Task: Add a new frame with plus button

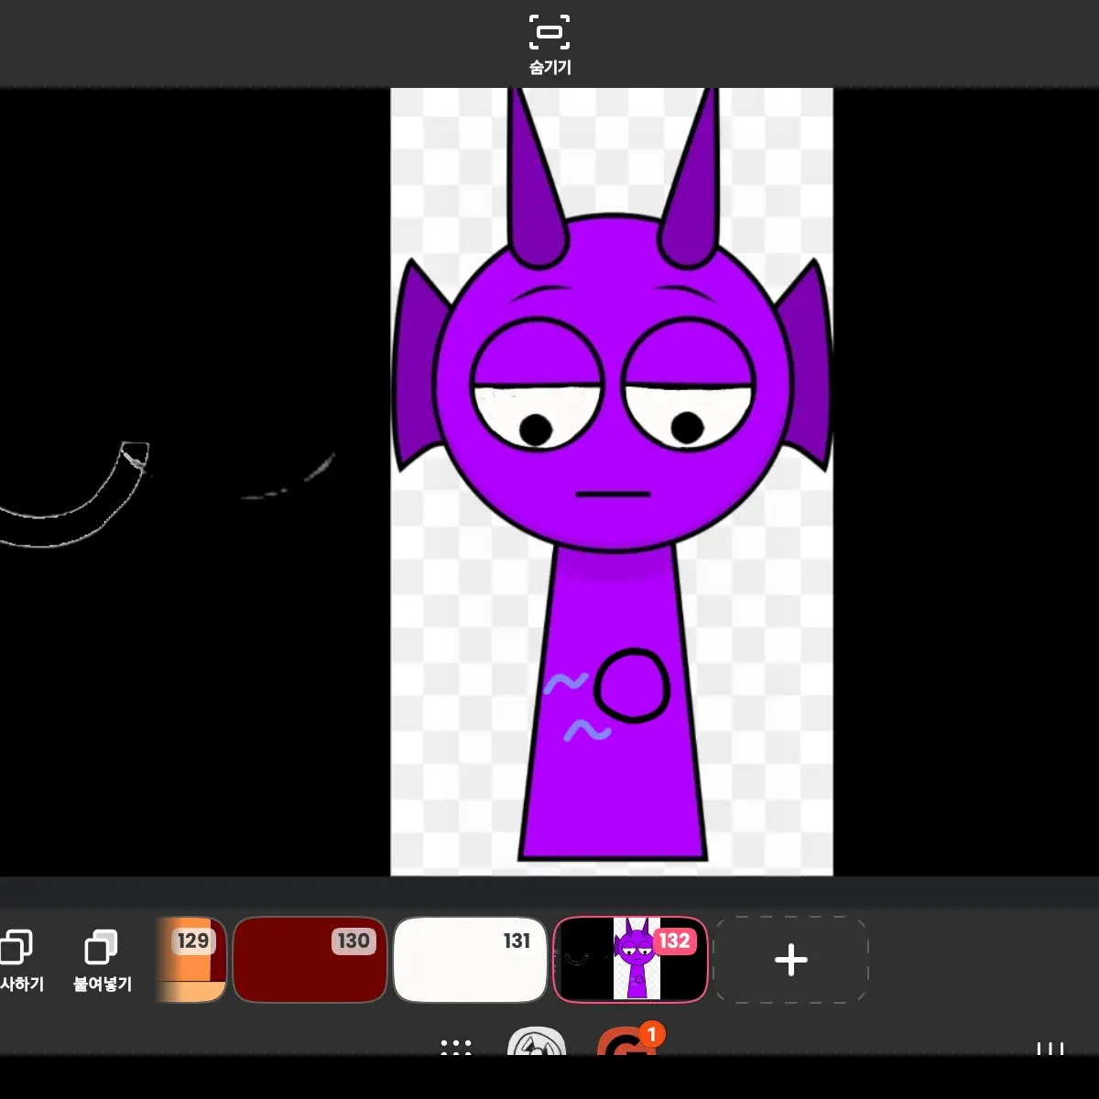Action: (791, 960)
